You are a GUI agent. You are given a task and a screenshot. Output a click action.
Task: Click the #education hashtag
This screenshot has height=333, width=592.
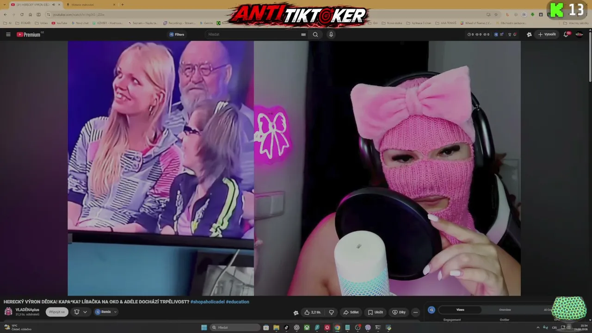238,302
